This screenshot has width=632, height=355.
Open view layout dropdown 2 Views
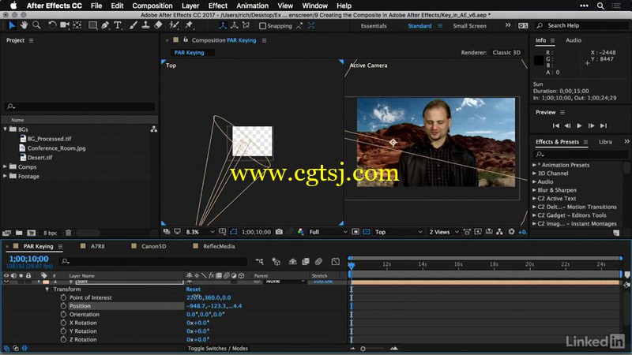point(444,232)
